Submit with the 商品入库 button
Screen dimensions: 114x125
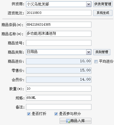coord(75,121)
